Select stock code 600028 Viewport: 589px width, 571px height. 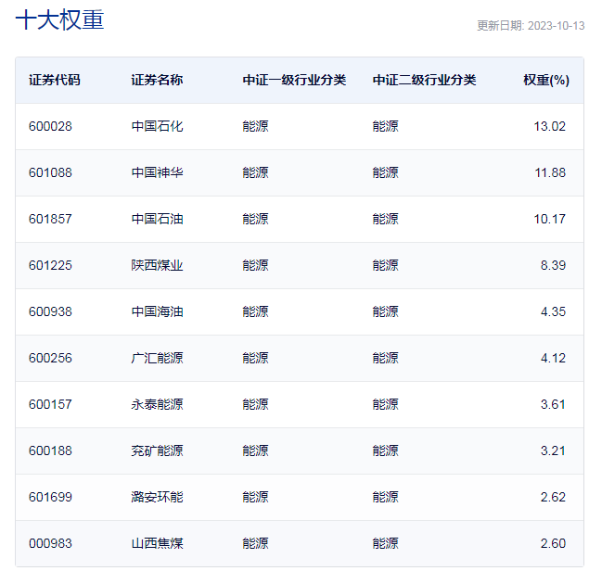50,126
